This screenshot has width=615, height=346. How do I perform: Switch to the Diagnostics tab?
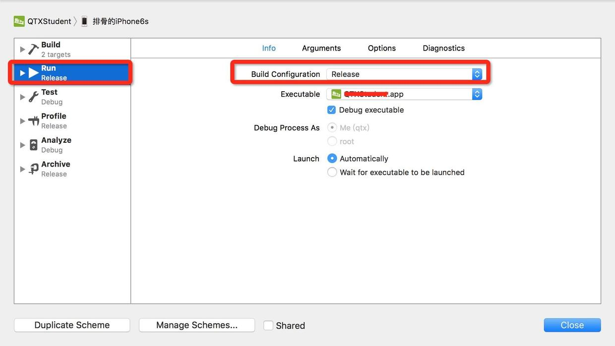(x=443, y=48)
